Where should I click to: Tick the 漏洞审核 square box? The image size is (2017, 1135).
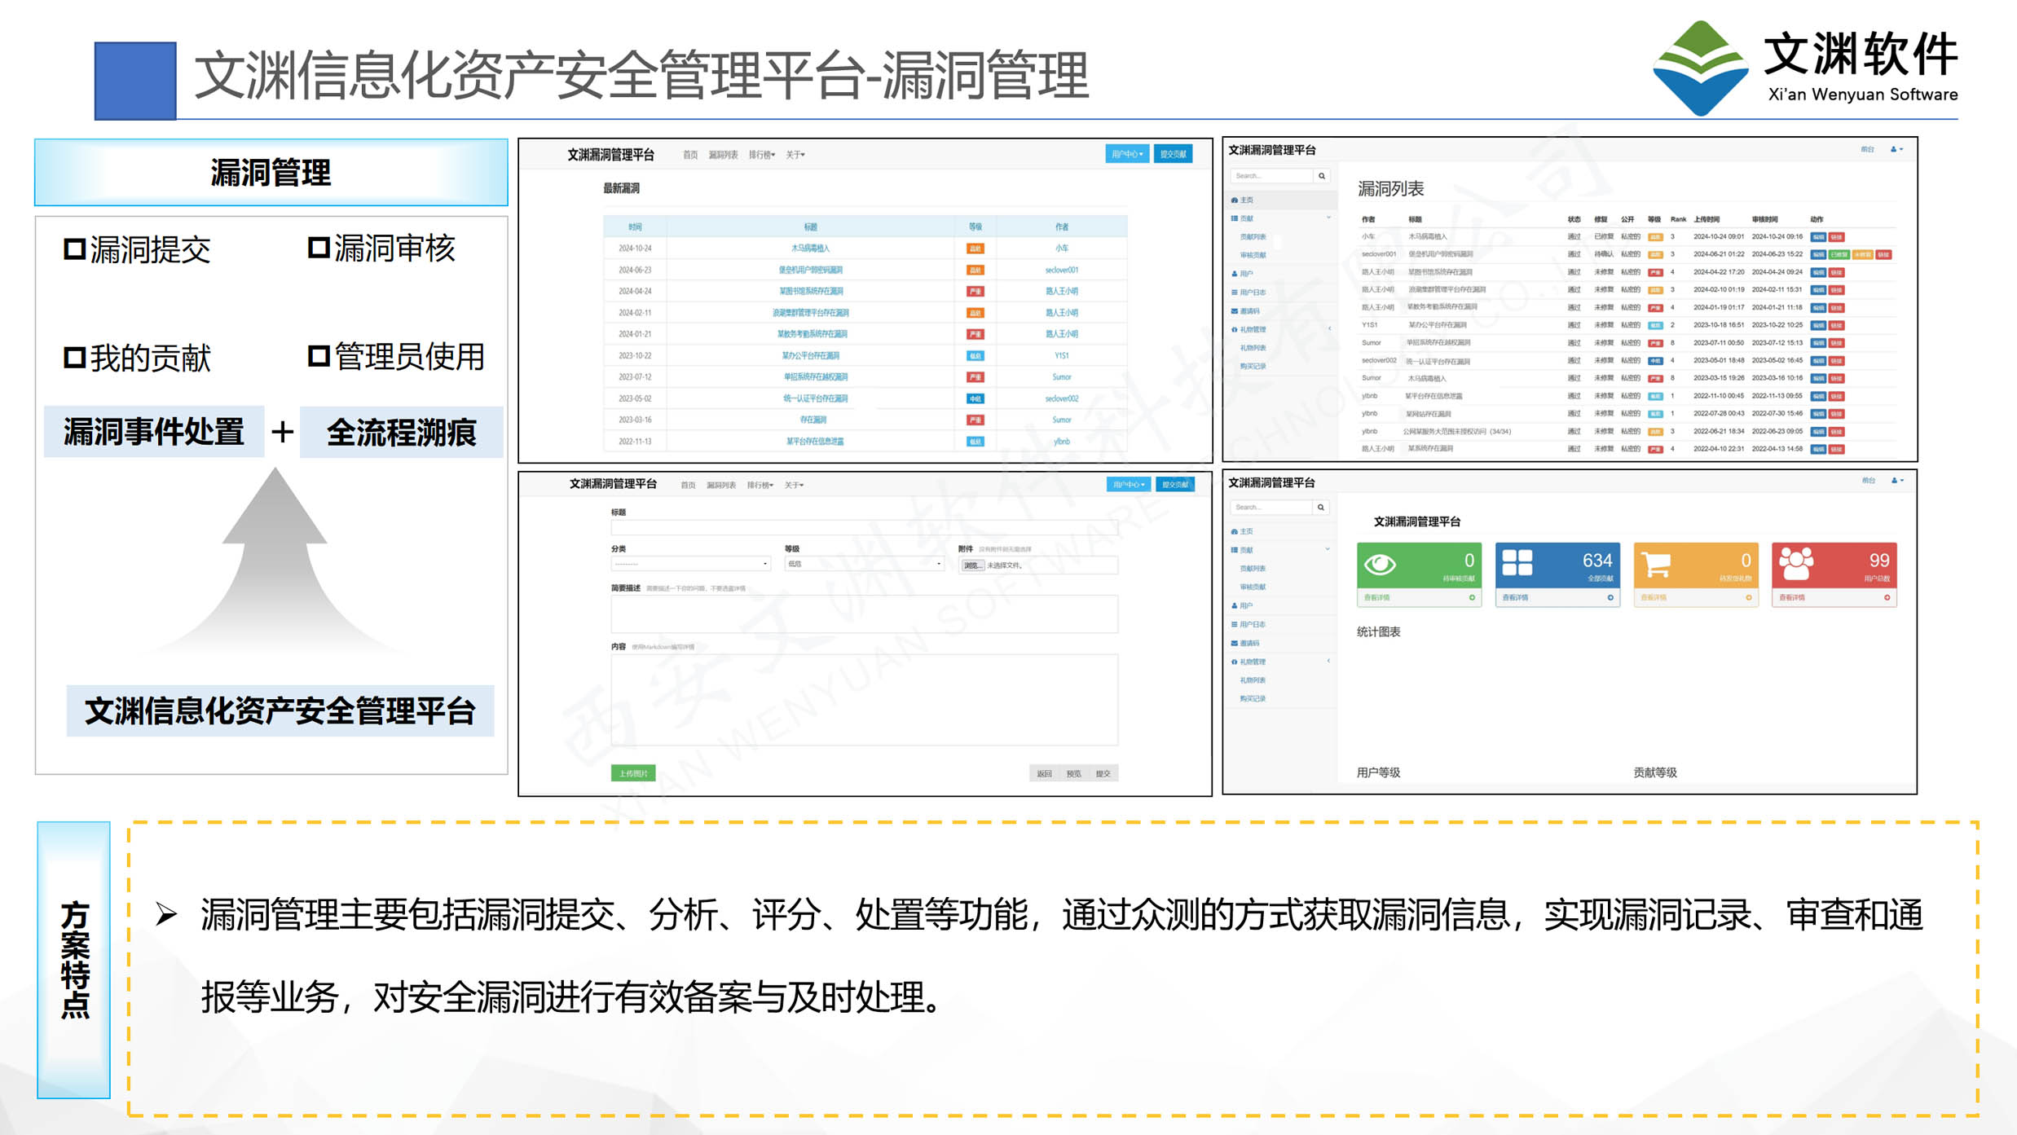pyautogui.click(x=319, y=248)
